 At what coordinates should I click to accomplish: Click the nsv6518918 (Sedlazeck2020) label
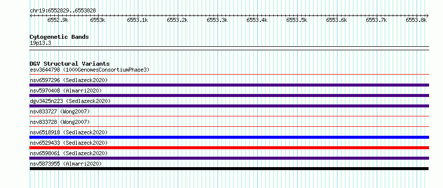coord(69,132)
